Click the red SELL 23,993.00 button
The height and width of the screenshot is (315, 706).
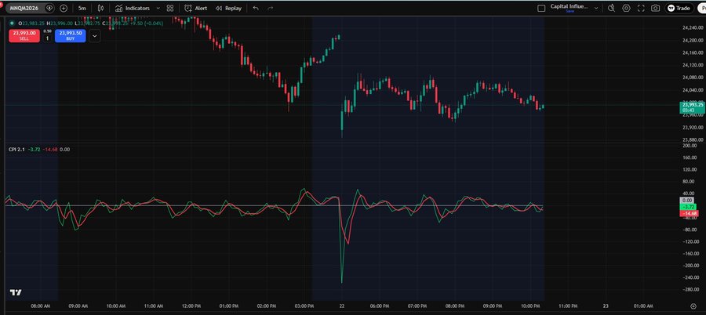click(24, 36)
